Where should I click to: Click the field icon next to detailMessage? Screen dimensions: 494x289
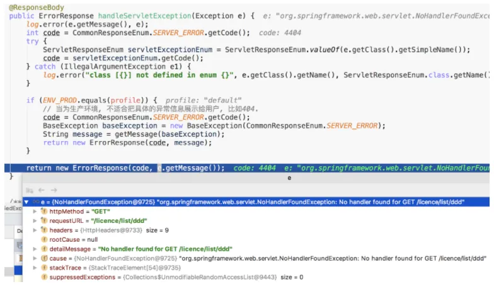tap(44, 249)
